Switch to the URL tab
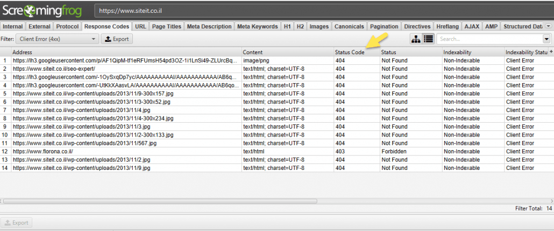Image resolution: width=554 pixels, height=231 pixels. [140, 26]
